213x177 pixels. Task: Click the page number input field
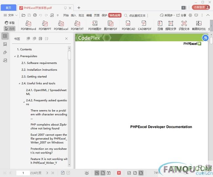coord(23,173)
